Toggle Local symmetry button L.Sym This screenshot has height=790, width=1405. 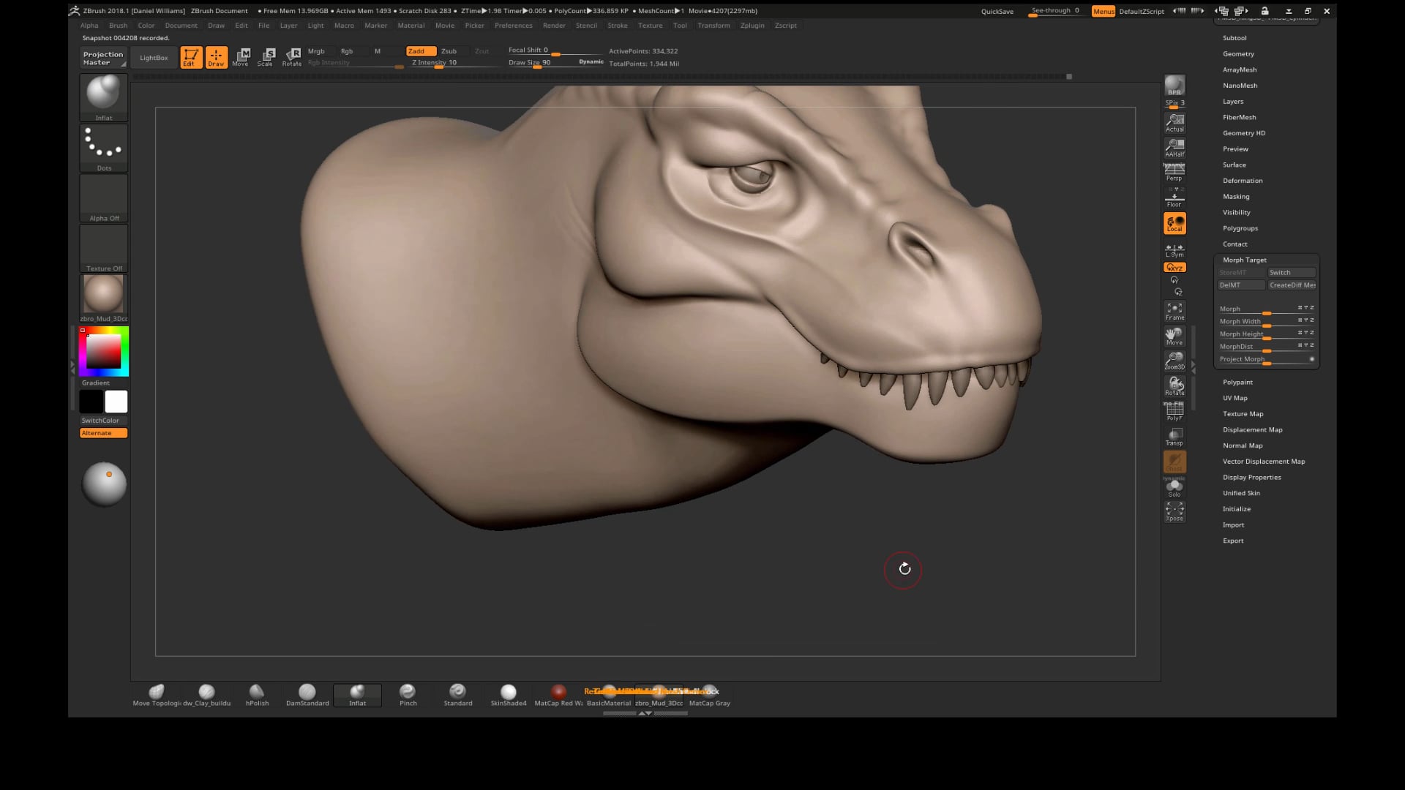coord(1174,249)
